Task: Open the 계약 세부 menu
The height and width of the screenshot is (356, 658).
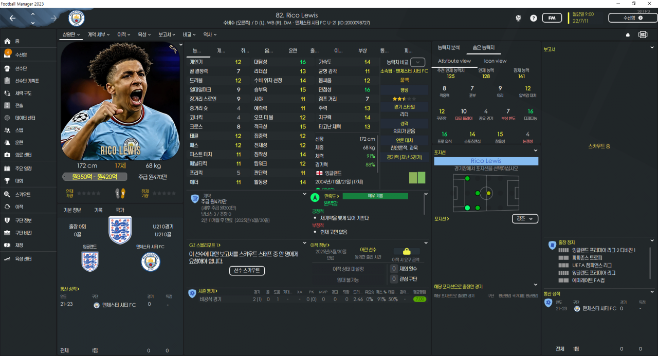Action: click(x=99, y=34)
